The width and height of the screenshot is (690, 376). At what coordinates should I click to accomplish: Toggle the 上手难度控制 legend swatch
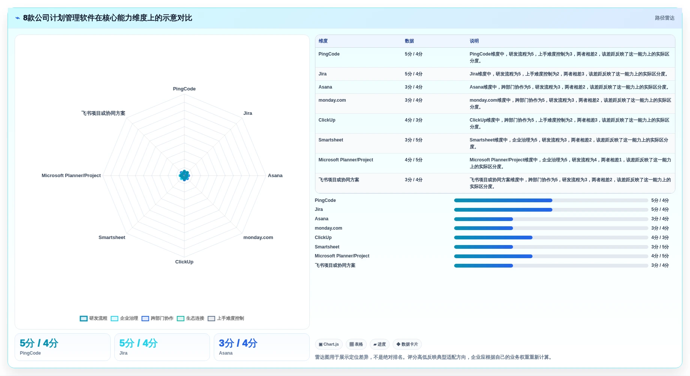(x=211, y=319)
